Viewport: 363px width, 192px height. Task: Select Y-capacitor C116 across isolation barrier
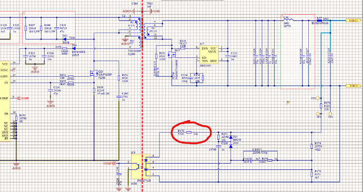click(x=142, y=11)
